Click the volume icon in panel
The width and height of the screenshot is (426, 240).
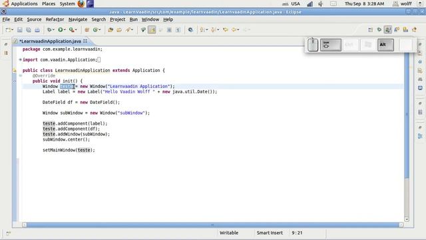(321, 4)
